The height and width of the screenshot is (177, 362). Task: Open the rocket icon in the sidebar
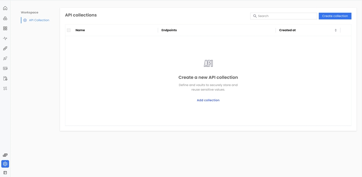[5, 58]
